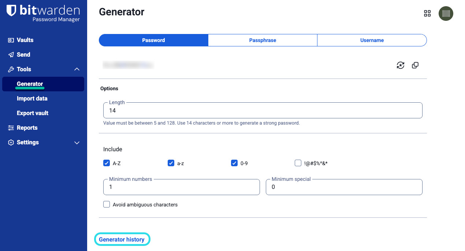Enable the special characters checkbox
The width and height of the screenshot is (465, 251).
(x=298, y=163)
